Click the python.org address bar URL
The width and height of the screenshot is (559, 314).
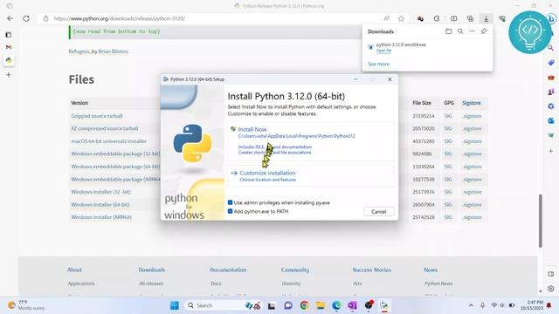(x=120, y=18)
